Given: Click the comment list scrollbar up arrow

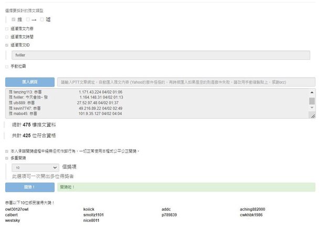Looking at the screenshot, I should point(312,92).
